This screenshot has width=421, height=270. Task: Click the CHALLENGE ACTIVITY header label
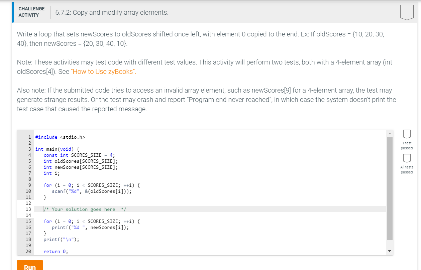pos(31,11)
